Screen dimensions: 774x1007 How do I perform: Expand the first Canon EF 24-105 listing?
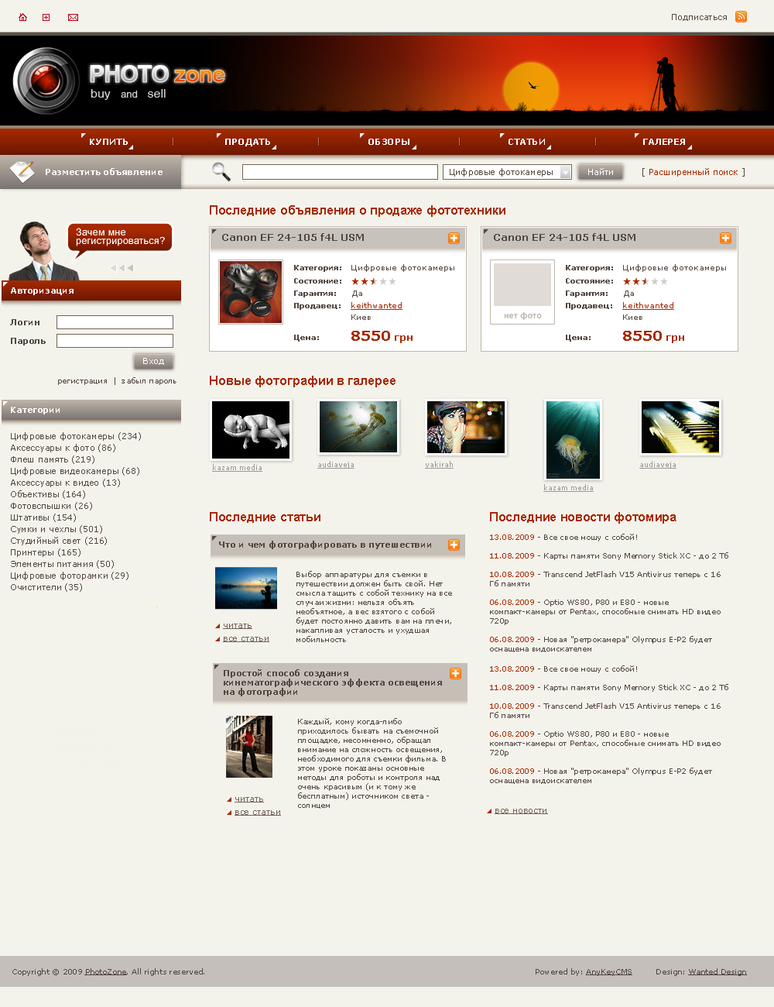pos(454,239)
